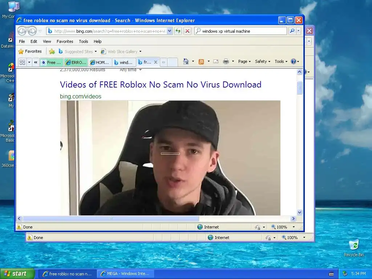This screenshot has height=279, width=372.
Task: Expand the search provider dropdown
Action: [299, 31]
